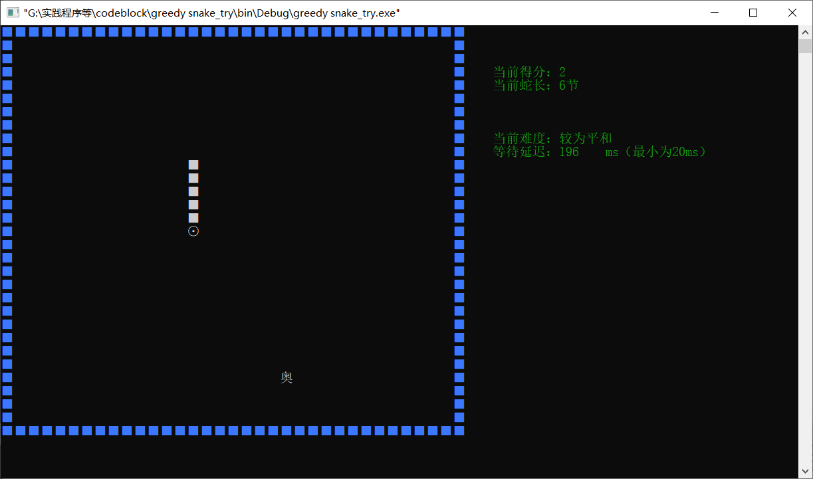Close the greedy snake console window
This screenshot has width=813, height=479.
pos(792,13)
